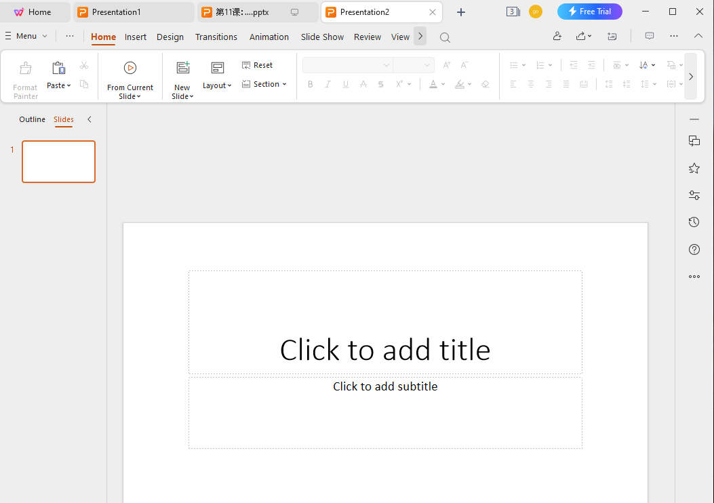Open the Review tab
The width and height of the screenshot is (714, 503).
[367, 37]
